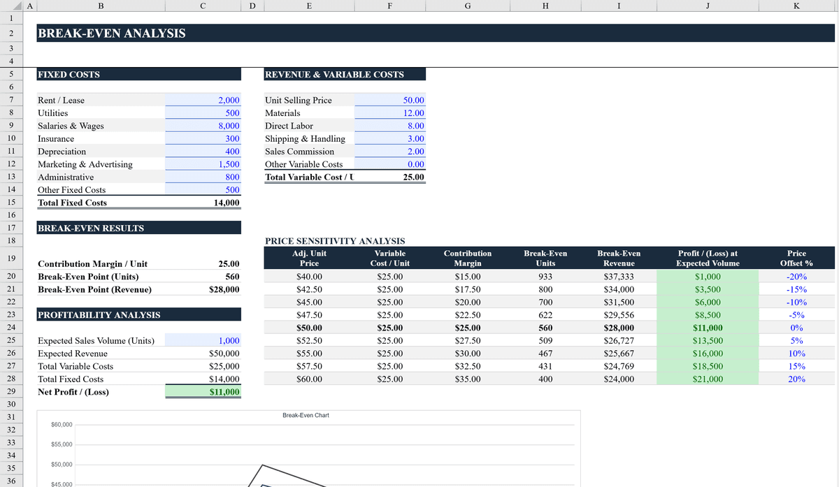Click the PROFITABILITY ANALYSIS section header
The width and height of the screenshot is (839, 487).
pos(138,315)
